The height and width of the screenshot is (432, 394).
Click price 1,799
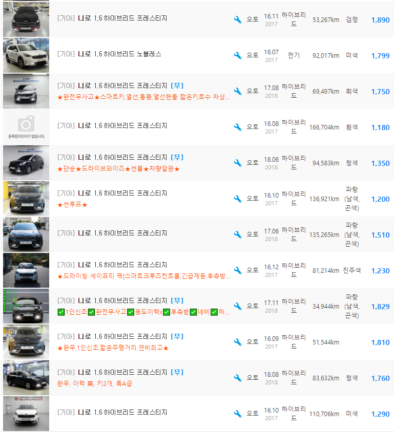[x=380, y=56]
